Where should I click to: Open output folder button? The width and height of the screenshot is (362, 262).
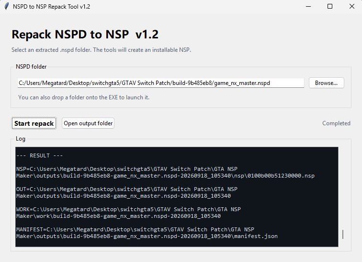pos(88,123)
